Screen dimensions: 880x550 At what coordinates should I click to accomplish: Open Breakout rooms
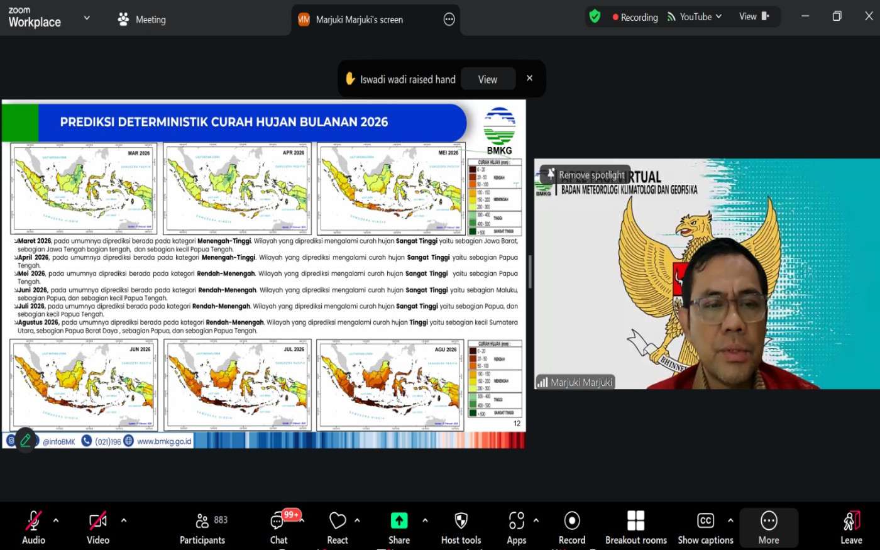tap(635, 527)
